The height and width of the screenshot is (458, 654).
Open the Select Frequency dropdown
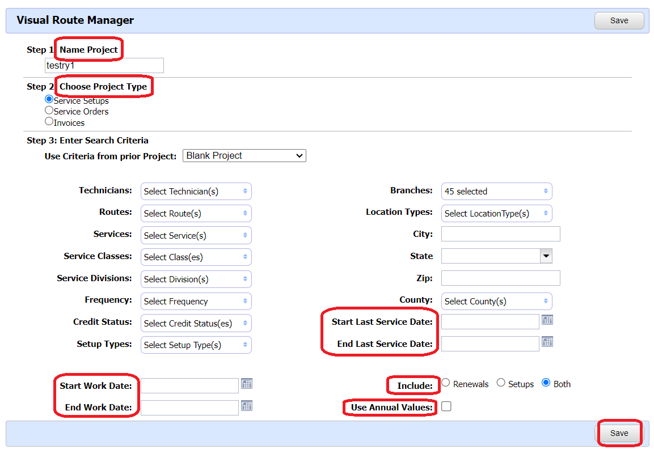[x=196, y=301]
